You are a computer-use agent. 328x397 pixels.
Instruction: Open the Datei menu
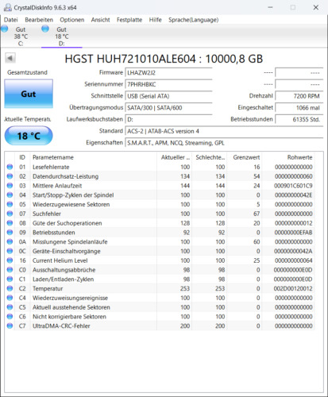click(x=11, y=20)
